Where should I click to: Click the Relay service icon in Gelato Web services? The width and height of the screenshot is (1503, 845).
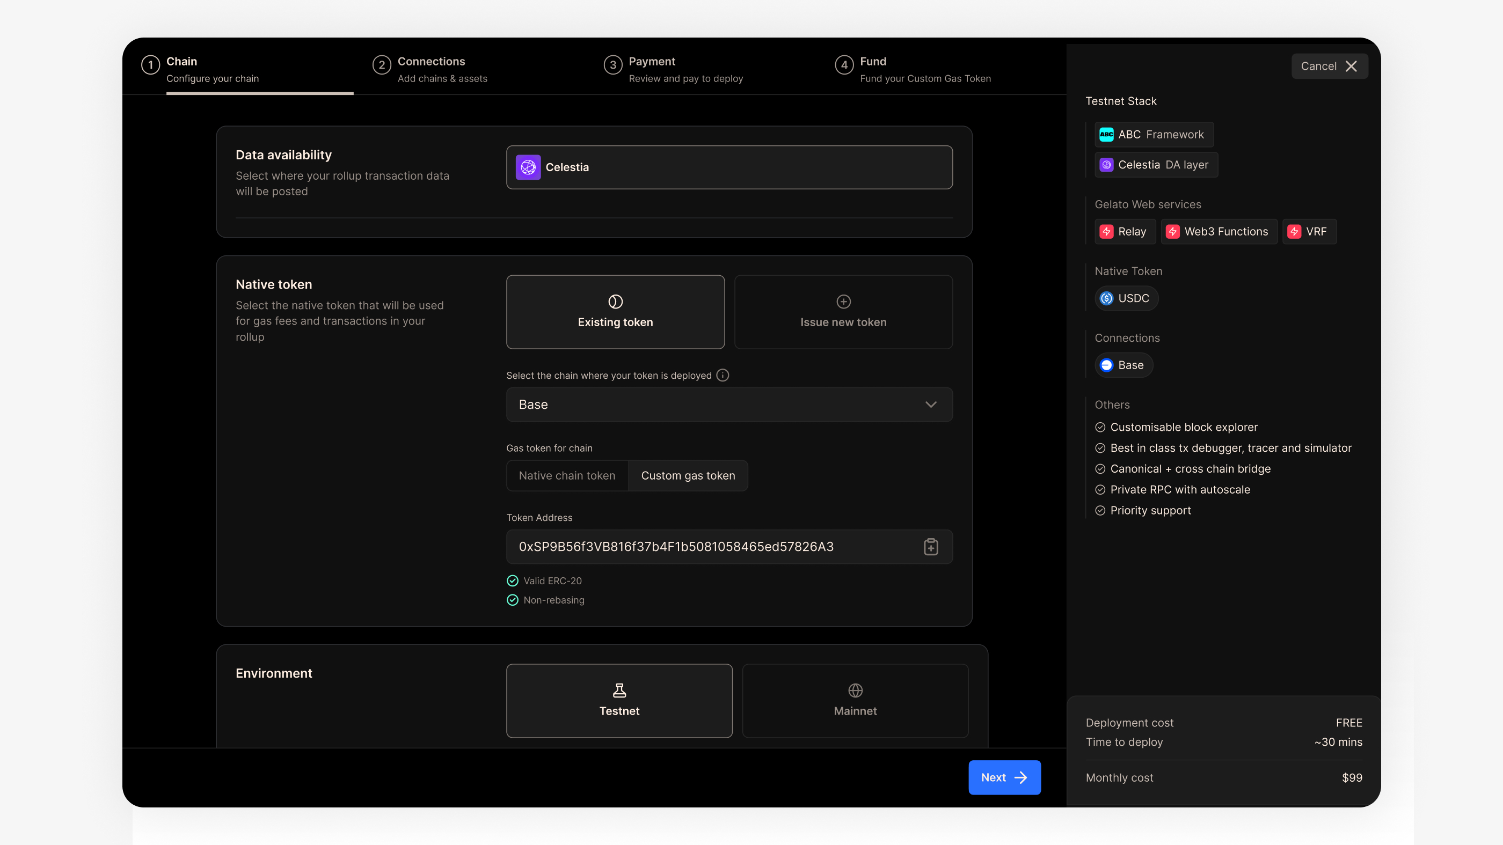1107,232
